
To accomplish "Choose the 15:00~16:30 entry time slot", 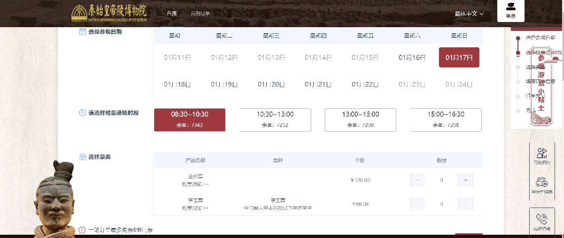I will 446,119.
